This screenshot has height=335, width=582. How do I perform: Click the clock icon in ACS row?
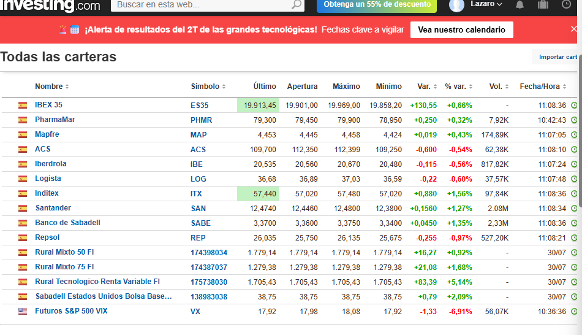pyautogui.click(x=574, y=150)
